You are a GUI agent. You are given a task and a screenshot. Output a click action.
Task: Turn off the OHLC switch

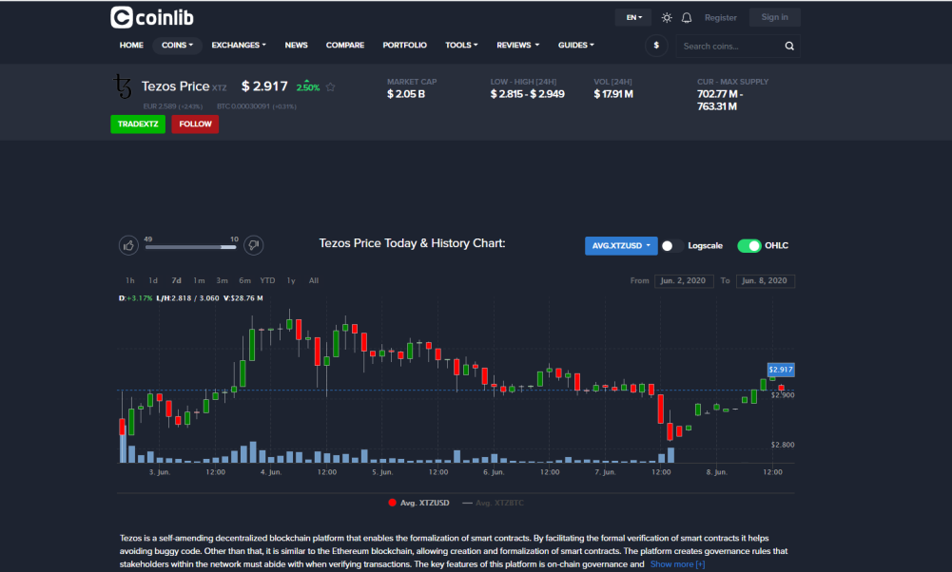(749, 246)
